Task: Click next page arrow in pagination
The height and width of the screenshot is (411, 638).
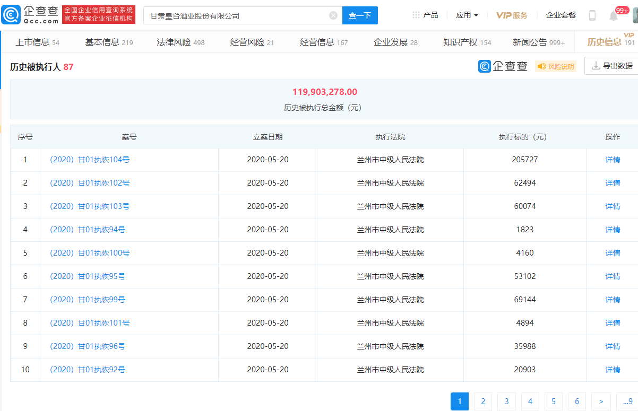Action: [600, 401]
